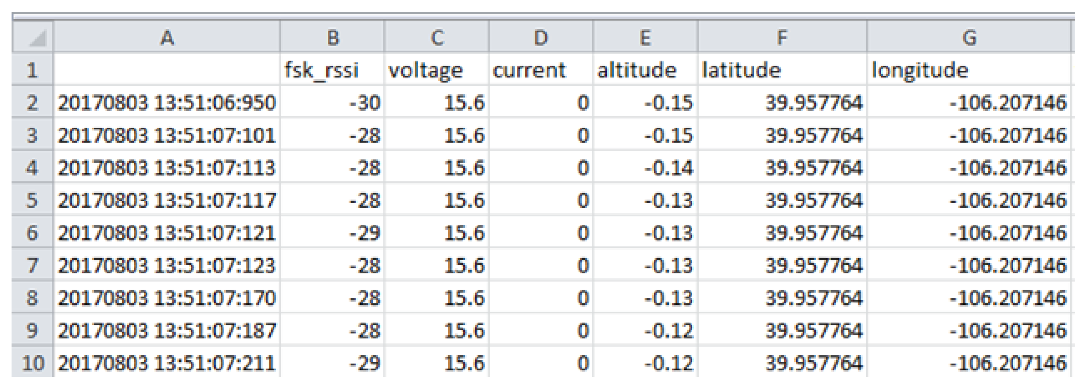The height and width of the screenshot is (391, 1081).
Task: Select column A header
Action: pyautogui.click(x=167, y=37)
